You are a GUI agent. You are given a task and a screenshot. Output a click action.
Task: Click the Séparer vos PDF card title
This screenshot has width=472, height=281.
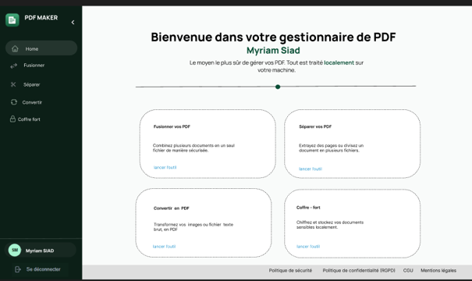315,126
